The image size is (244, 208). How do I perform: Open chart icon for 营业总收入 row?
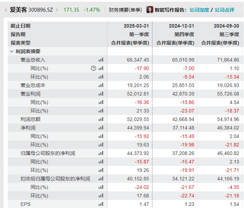pyautogui.click(x=101, y=60)
